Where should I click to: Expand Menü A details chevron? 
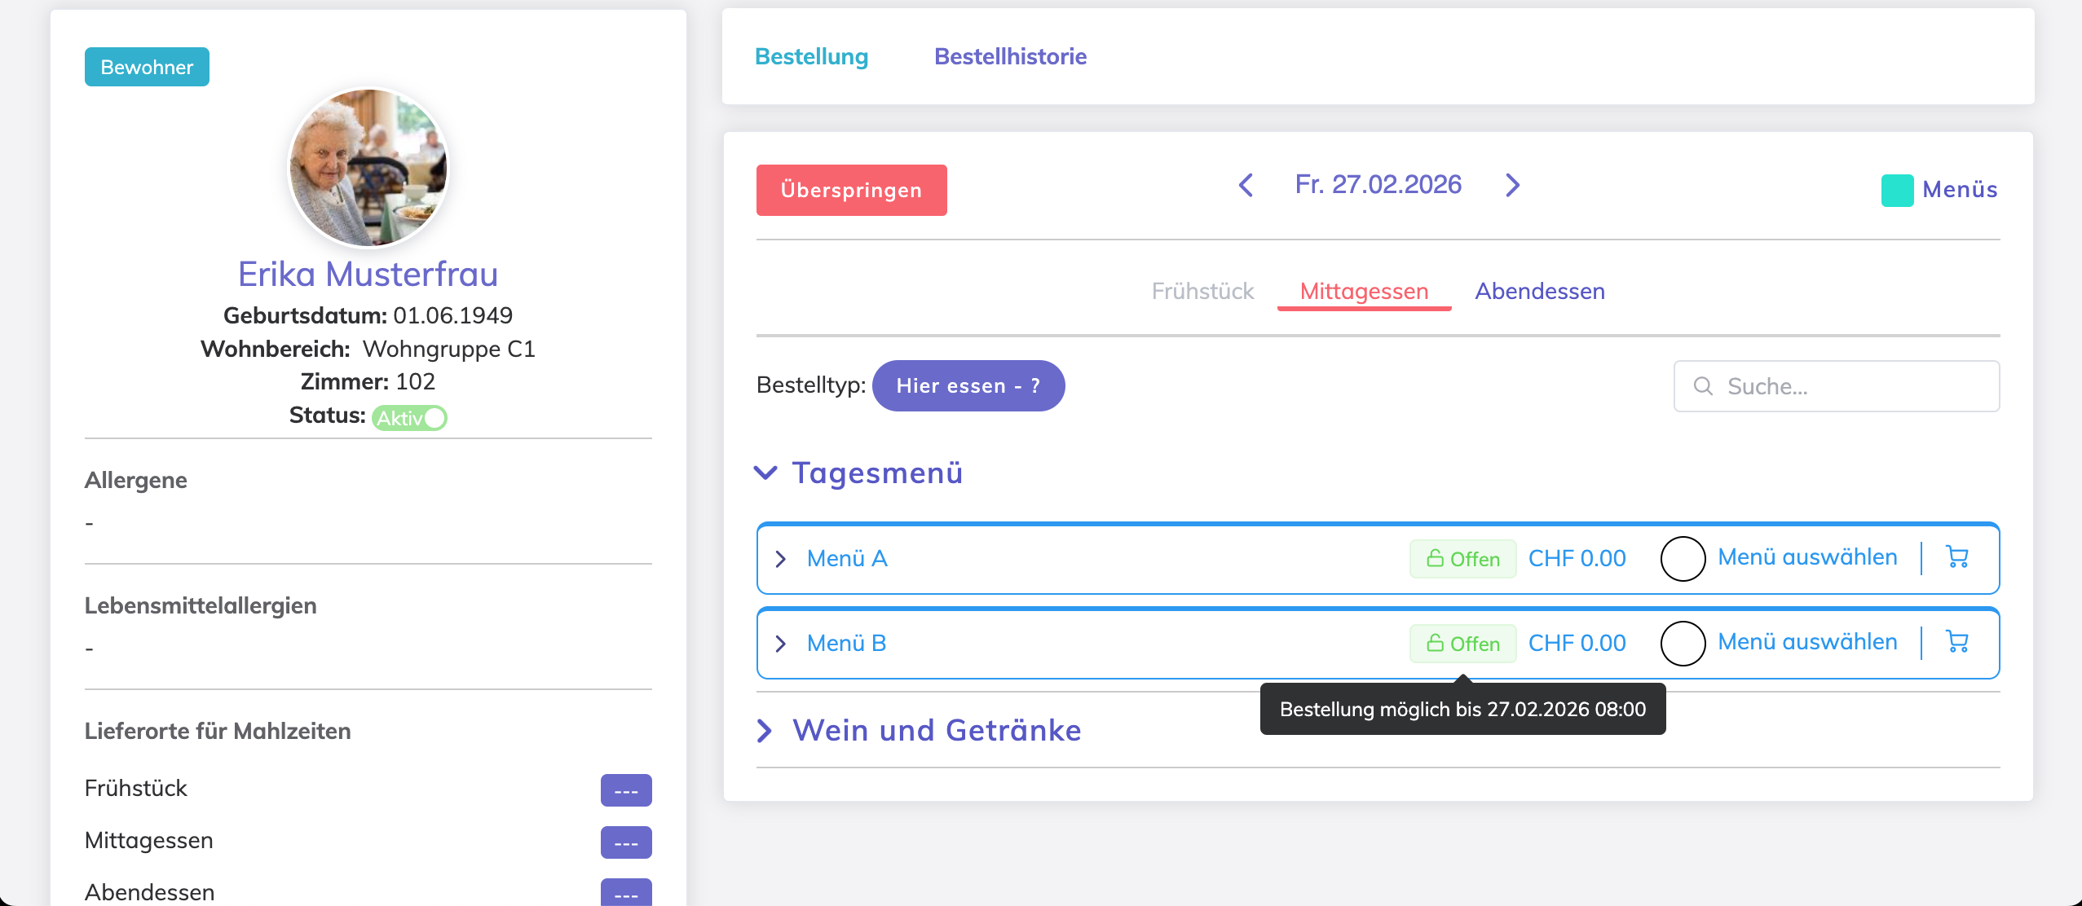click(x=781, y=559)
